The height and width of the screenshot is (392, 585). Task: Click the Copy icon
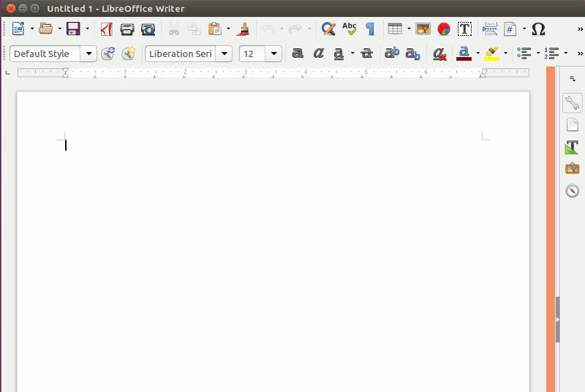click(x=194, y=29)
